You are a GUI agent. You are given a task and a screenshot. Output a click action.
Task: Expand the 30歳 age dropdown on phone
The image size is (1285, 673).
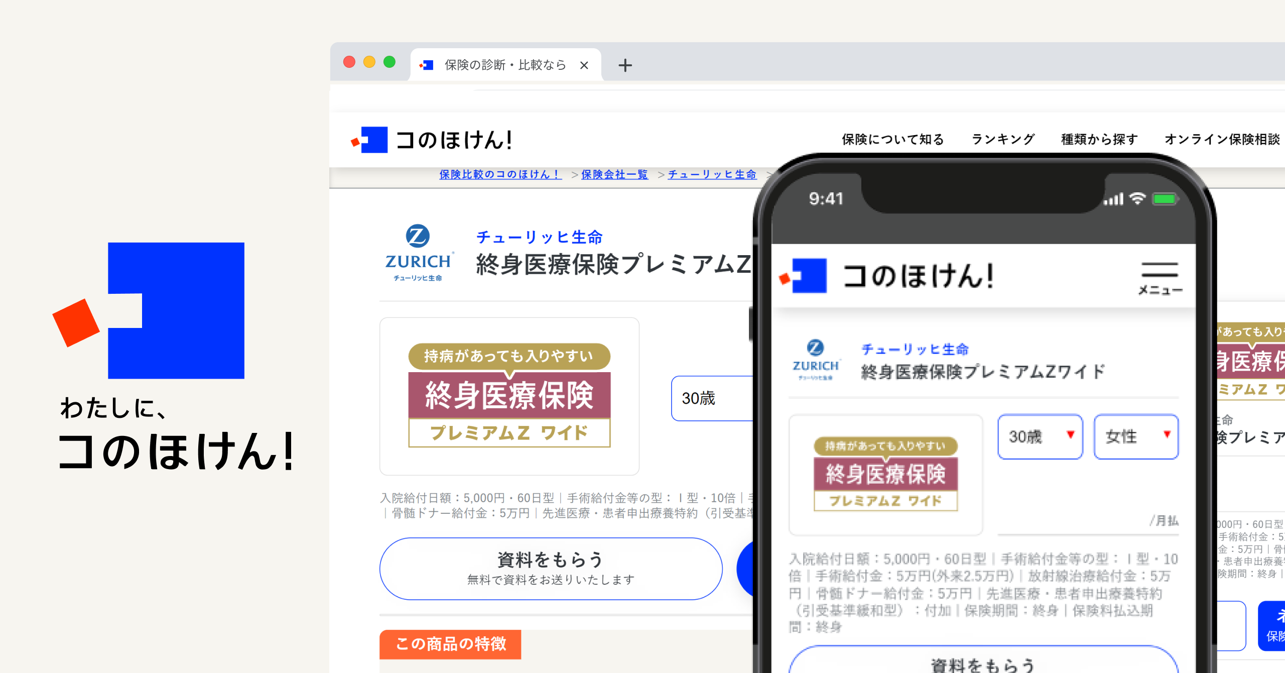coord(1040,436)
